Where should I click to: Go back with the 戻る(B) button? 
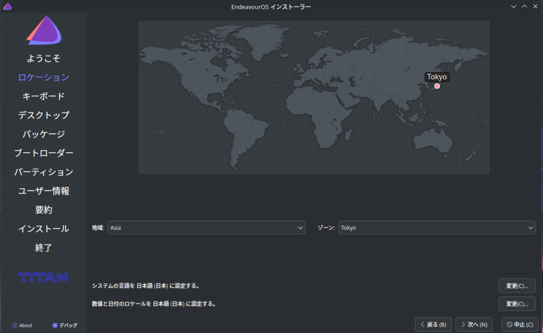pyautogui.click(x=433, y=324)
